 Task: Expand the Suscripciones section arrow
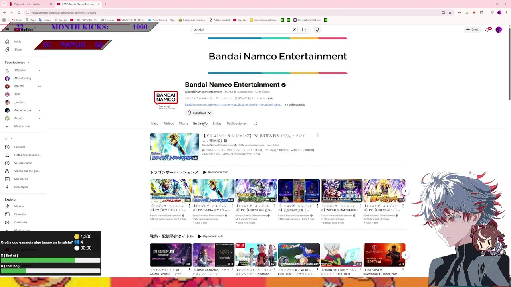(x=28, y=63)
